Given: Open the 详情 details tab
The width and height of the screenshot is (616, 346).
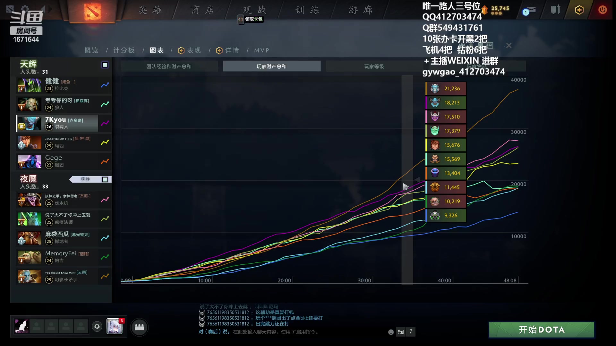Looking at the screenshot, I should [x=227, y=50].
